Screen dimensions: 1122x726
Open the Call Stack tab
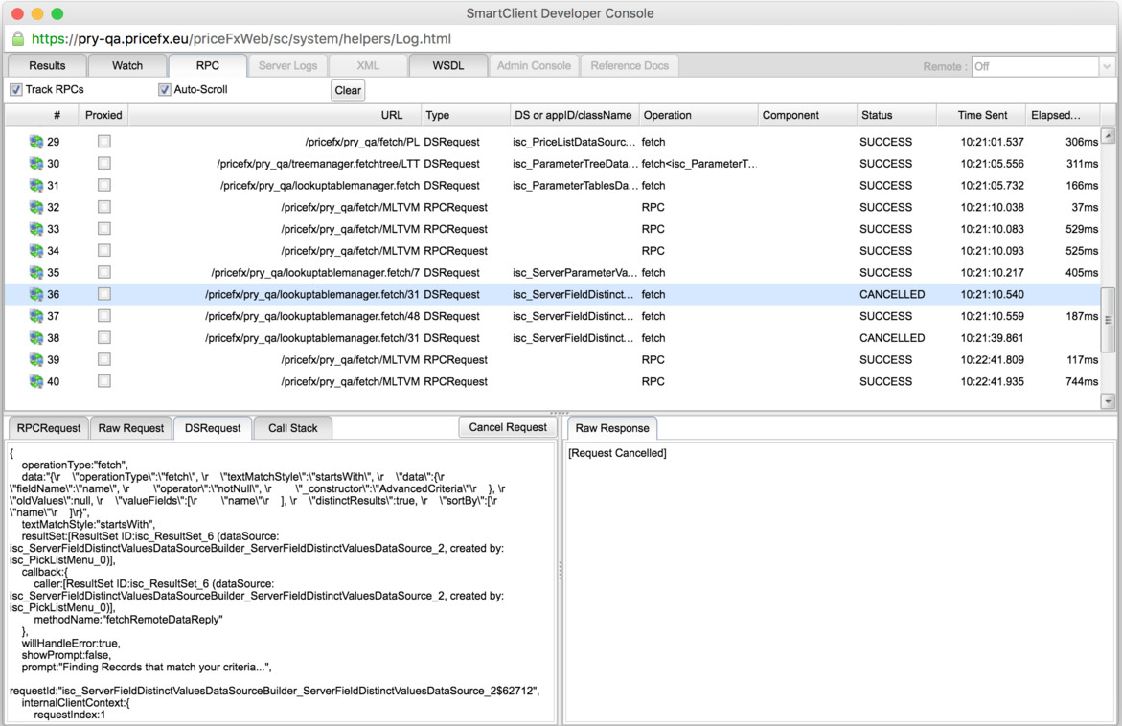(292, 428)
